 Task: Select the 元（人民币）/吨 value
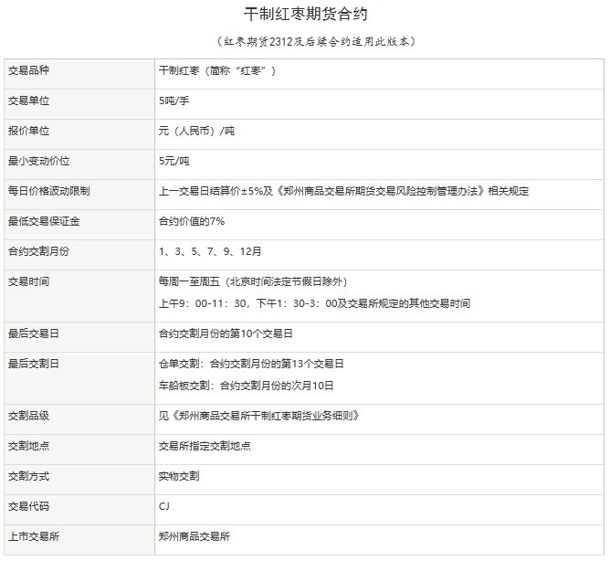pyautogui.click(x=196, y=131)
